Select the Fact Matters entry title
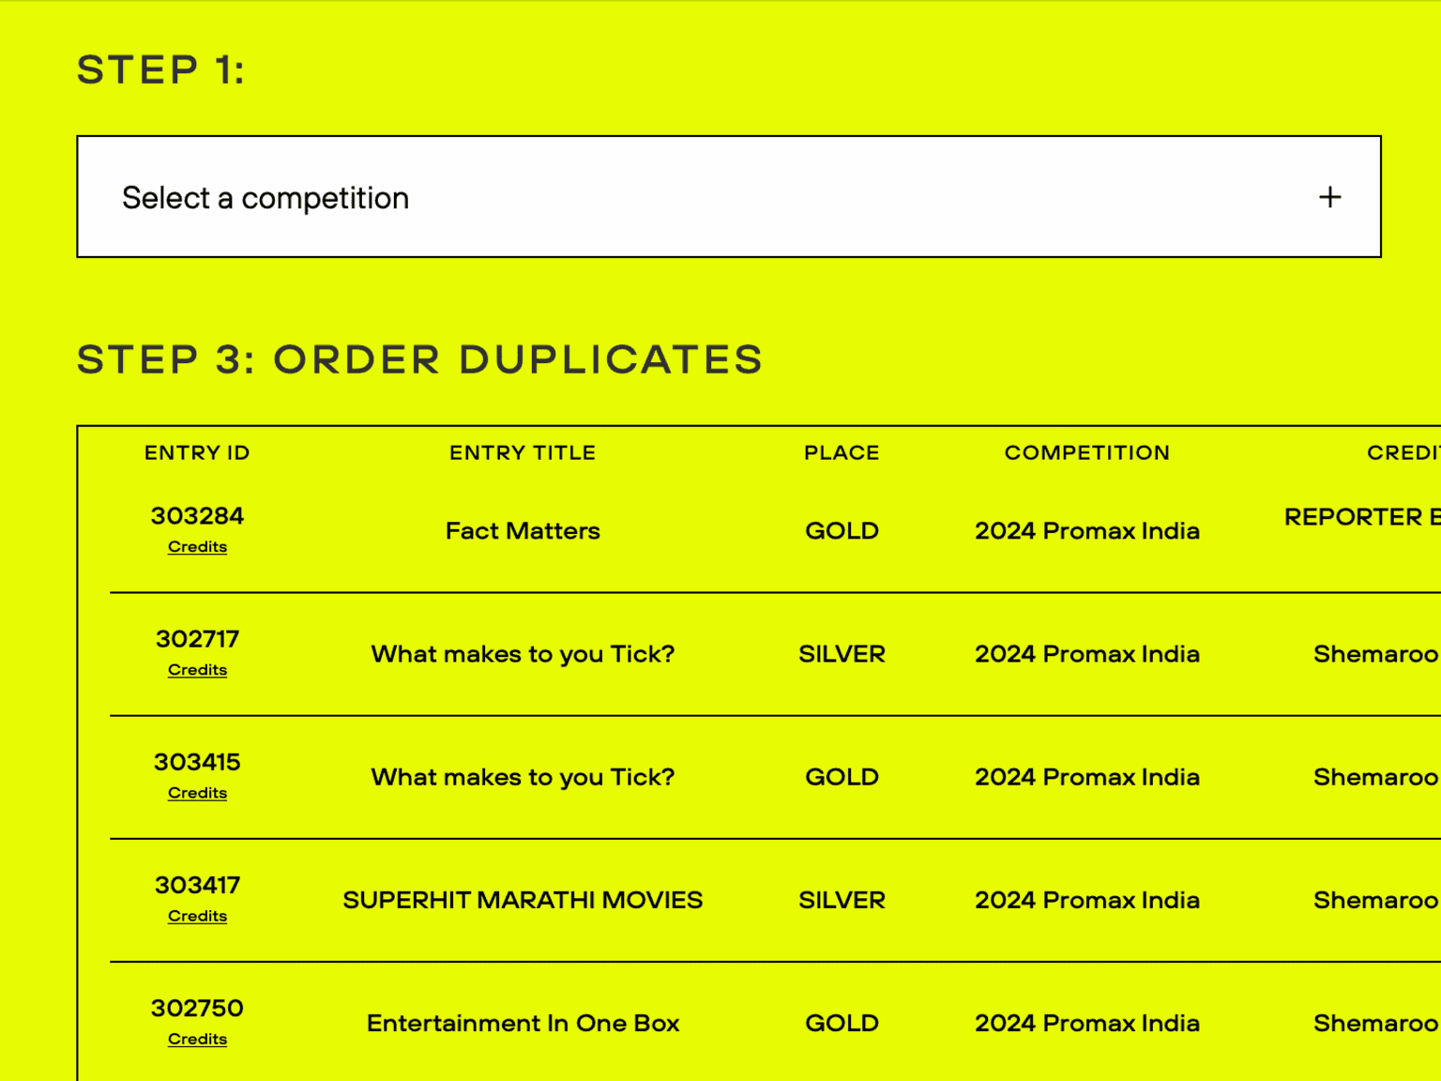1441x1081 pixels. (x=523, y=531)
